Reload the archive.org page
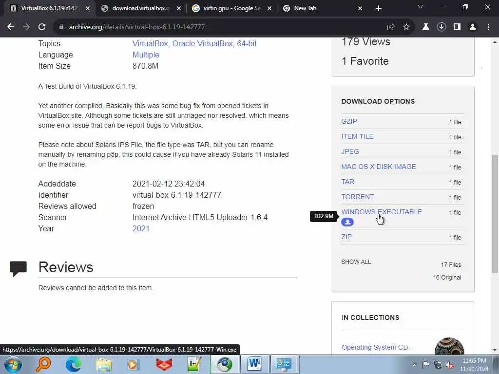499x374 pixels. 42,27
